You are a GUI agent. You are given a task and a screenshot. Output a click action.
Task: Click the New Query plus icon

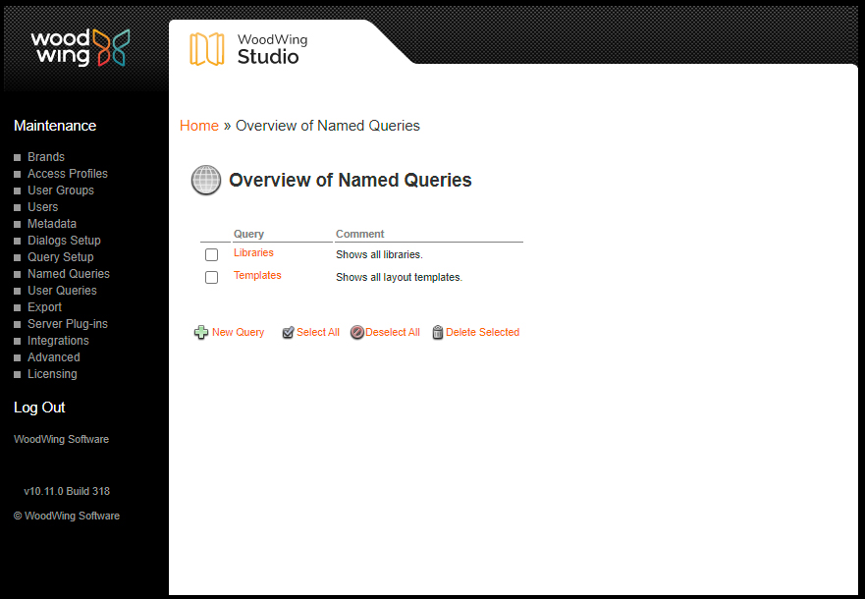point(201,332)
